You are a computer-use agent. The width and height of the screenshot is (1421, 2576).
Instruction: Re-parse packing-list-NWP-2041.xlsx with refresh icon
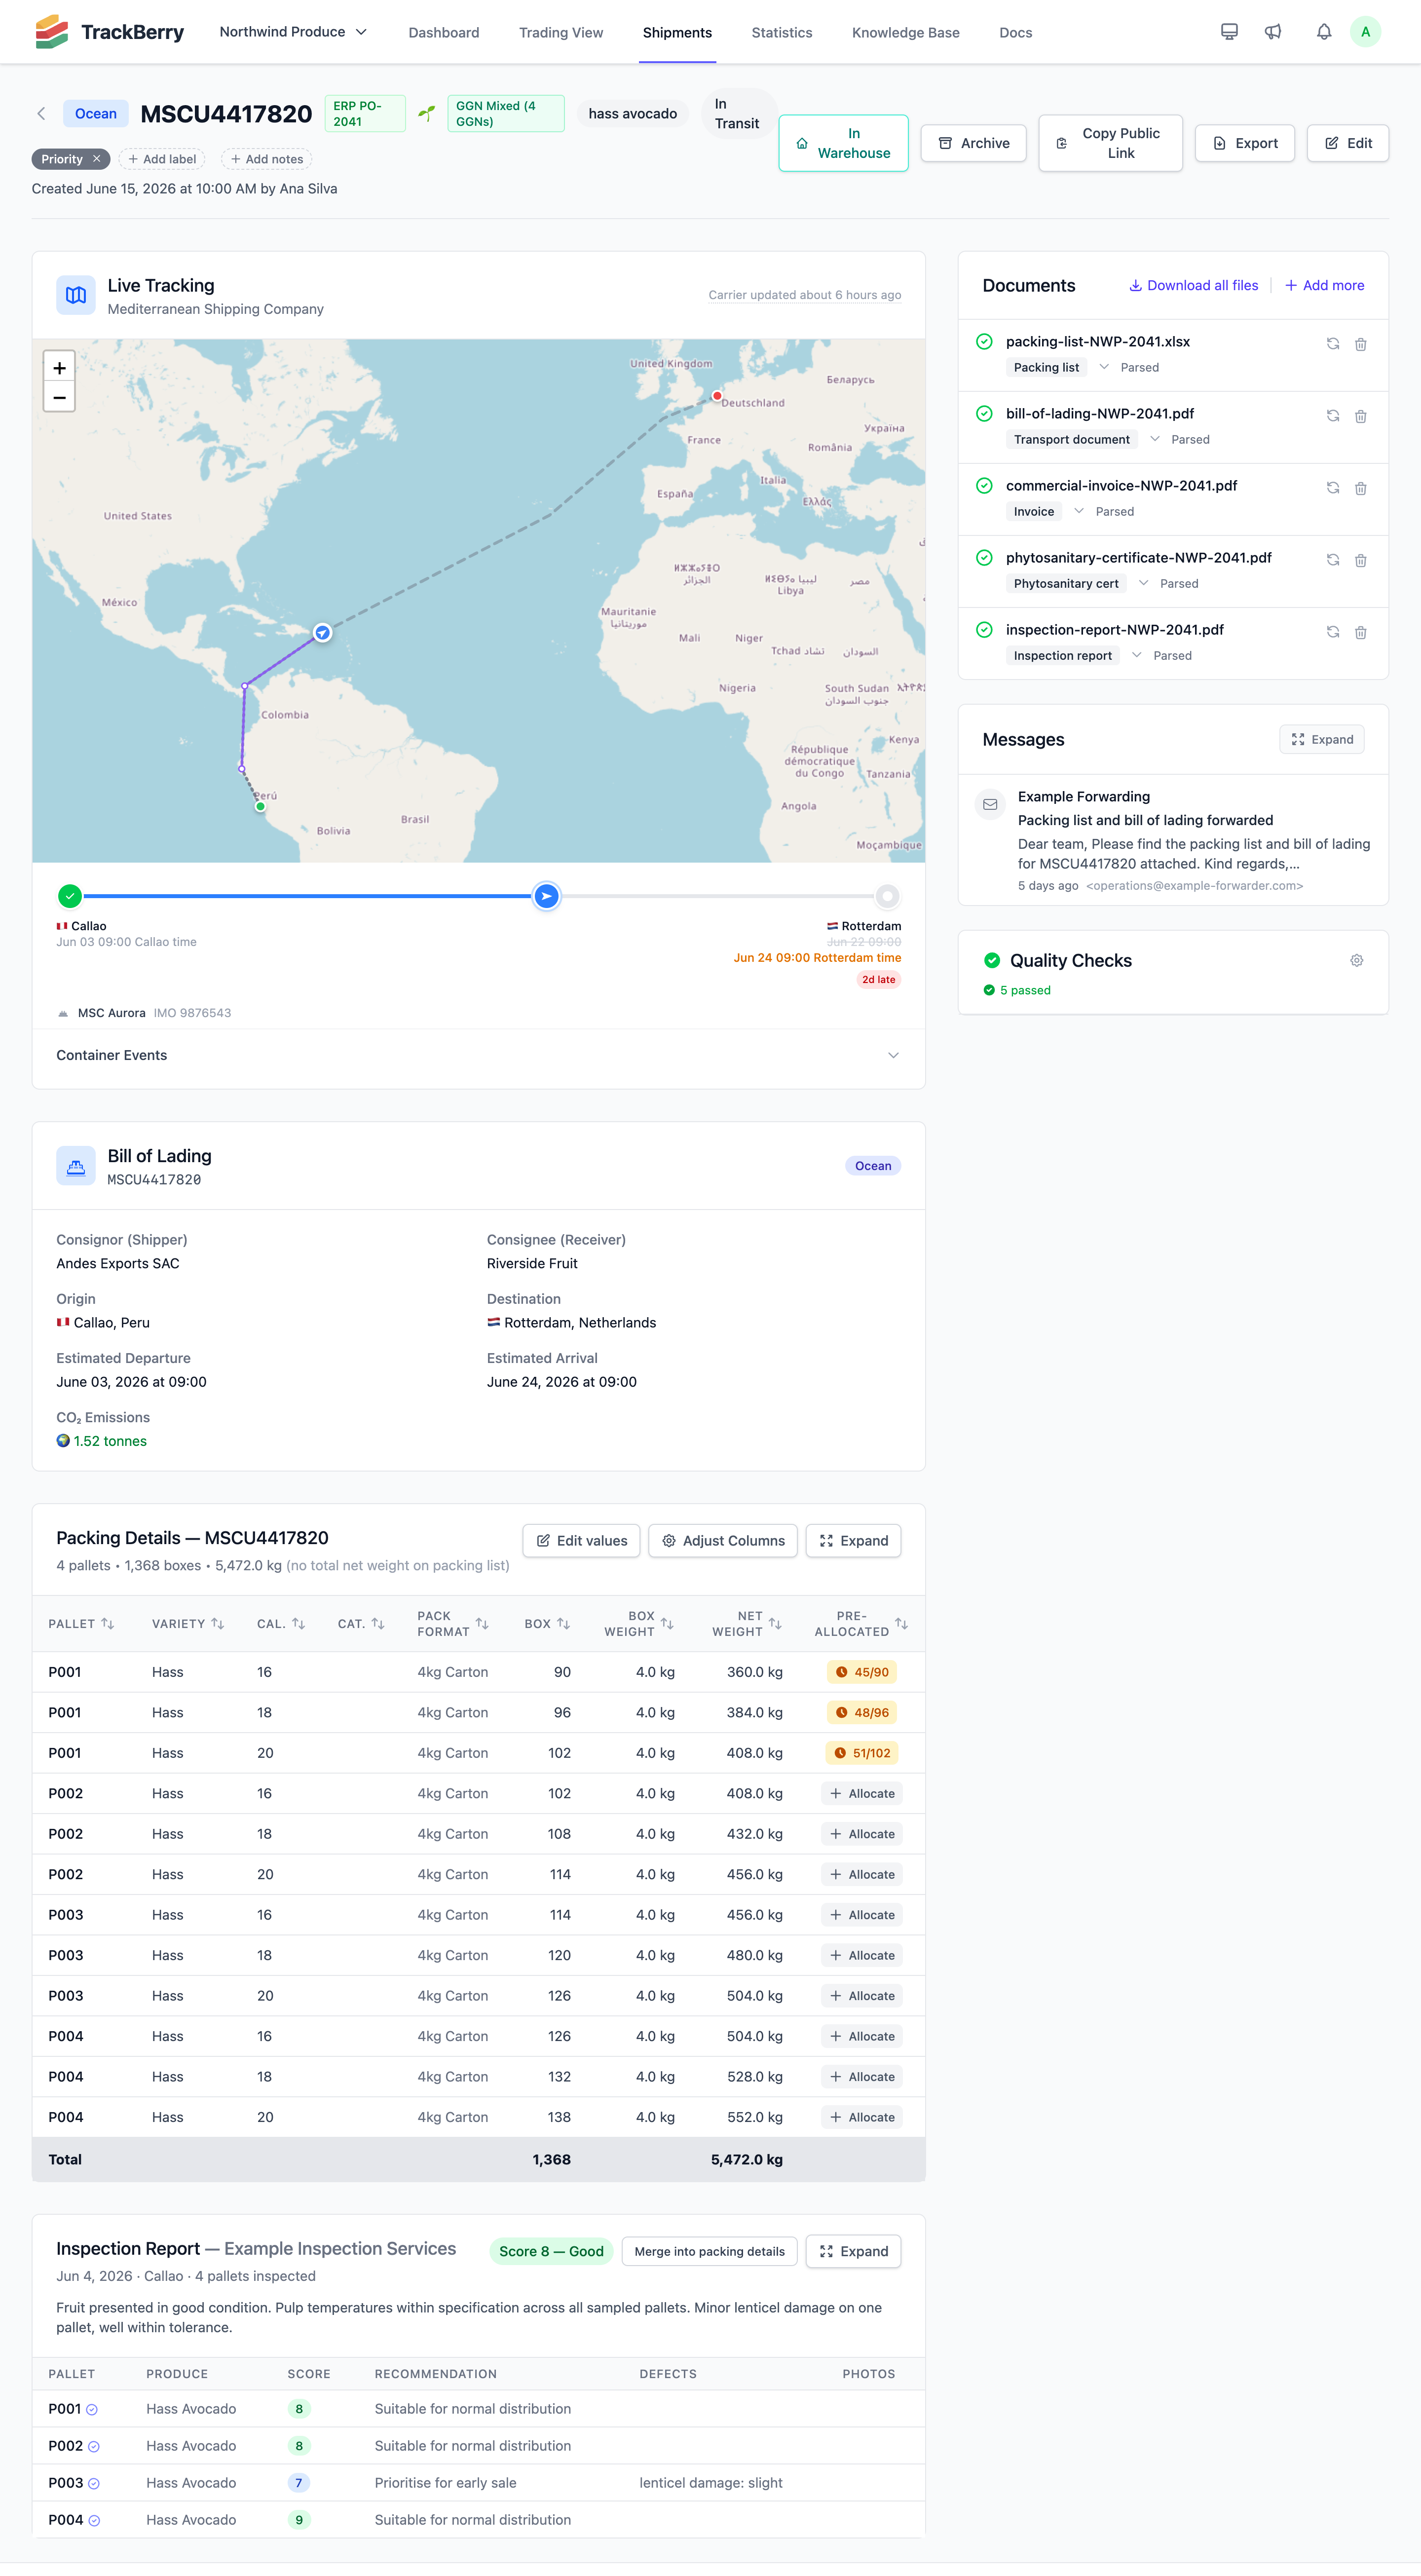tap(1332, 343)
